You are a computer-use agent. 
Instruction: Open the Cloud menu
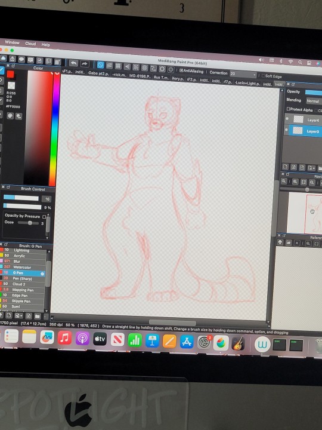click(x=30, y=44)
